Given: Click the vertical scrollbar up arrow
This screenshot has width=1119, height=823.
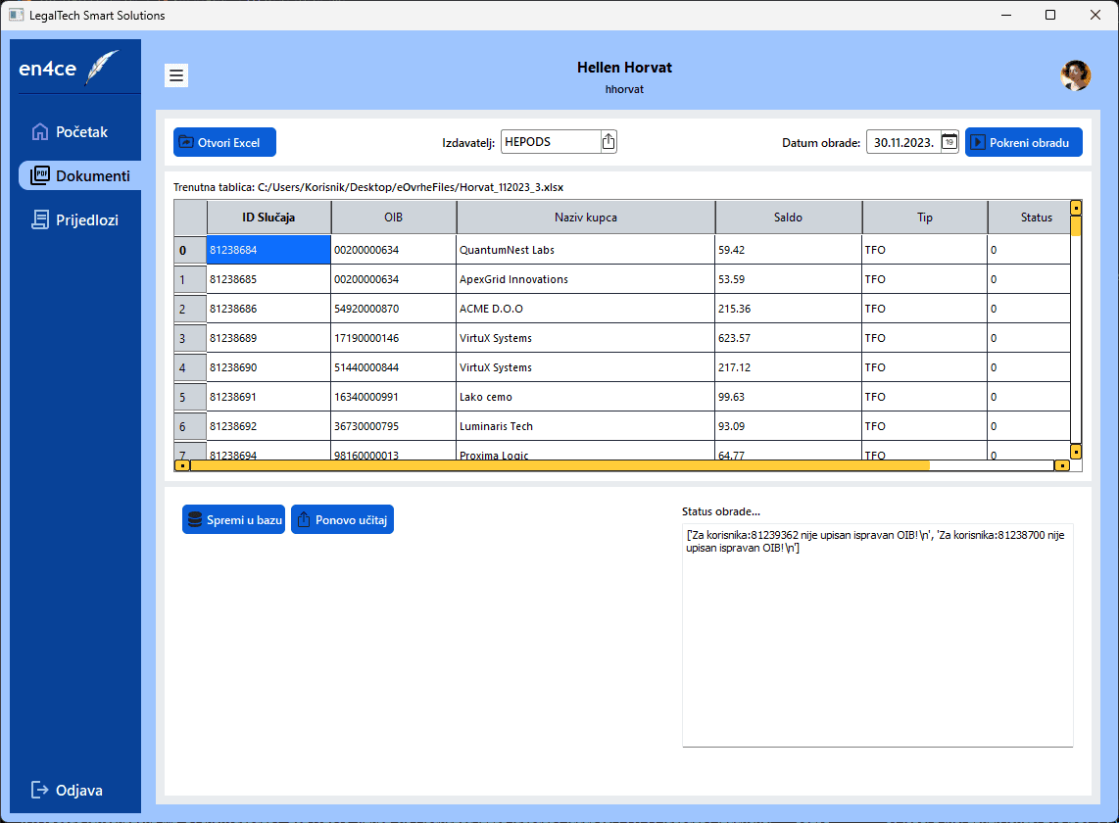Looking at the screenshot, I should 1076,208.
